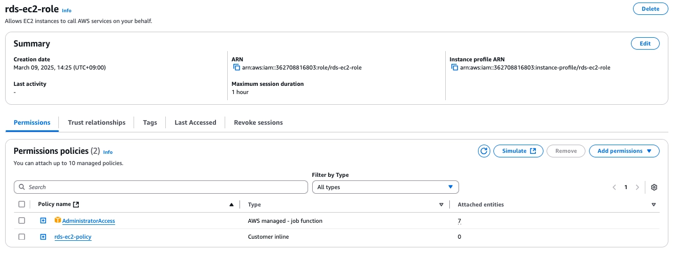
Task: Click the Delete role button
Action: (650, 9)
